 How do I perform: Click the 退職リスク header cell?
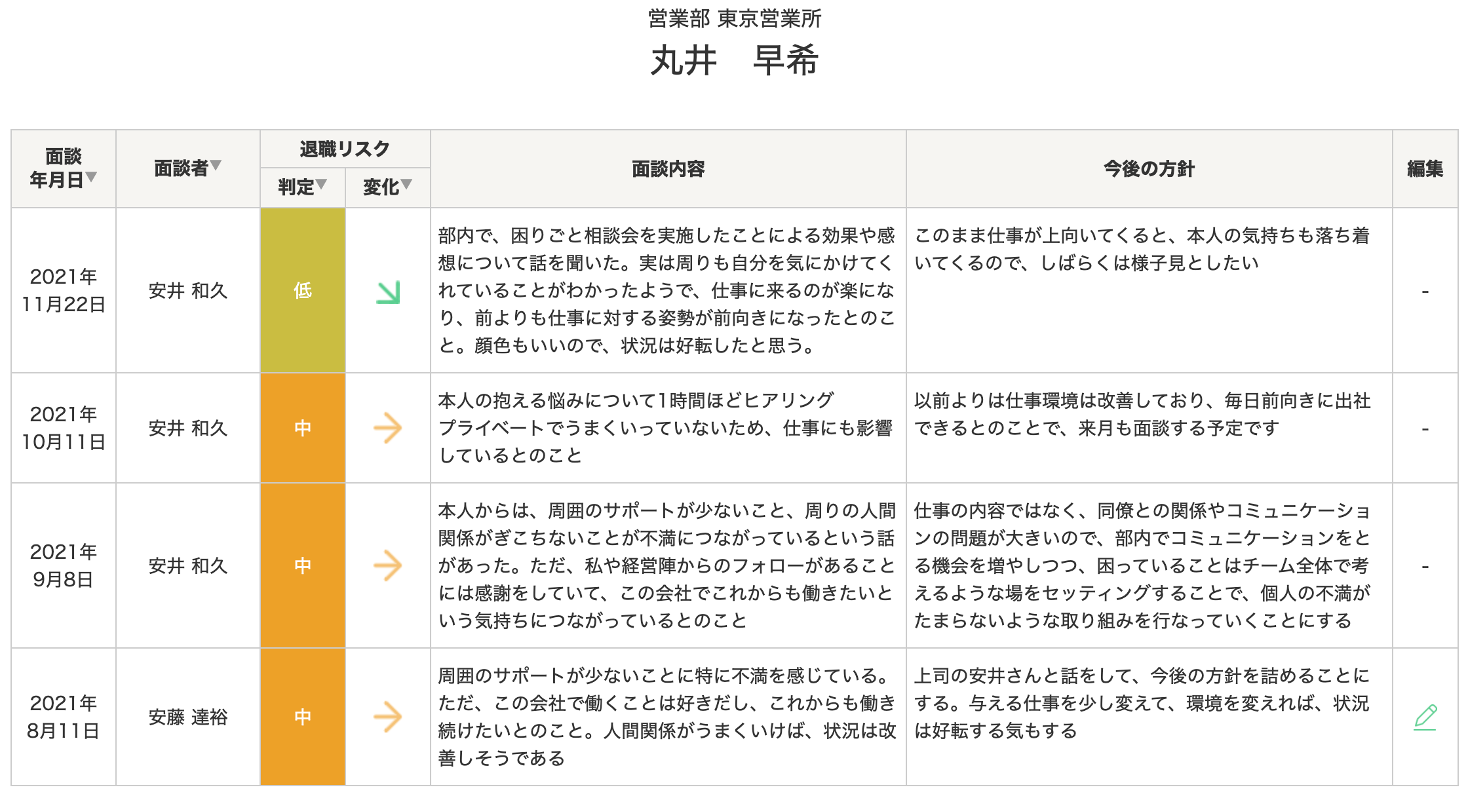click(345, 149)
